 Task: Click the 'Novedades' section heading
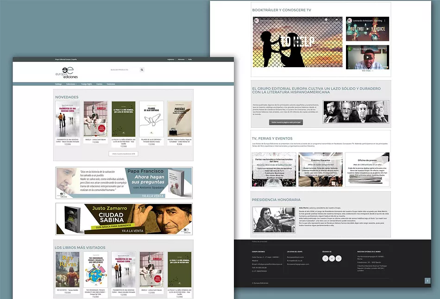point(67,97)
